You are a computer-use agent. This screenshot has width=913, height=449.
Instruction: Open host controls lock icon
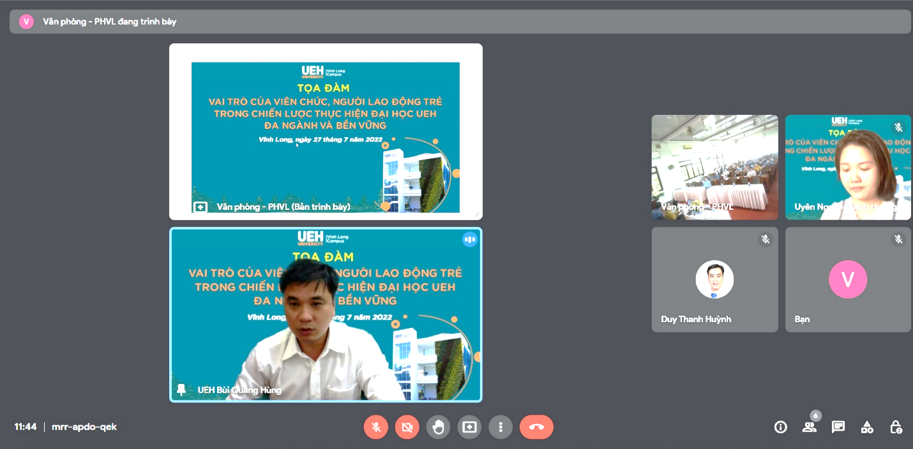tap(896, 427)
